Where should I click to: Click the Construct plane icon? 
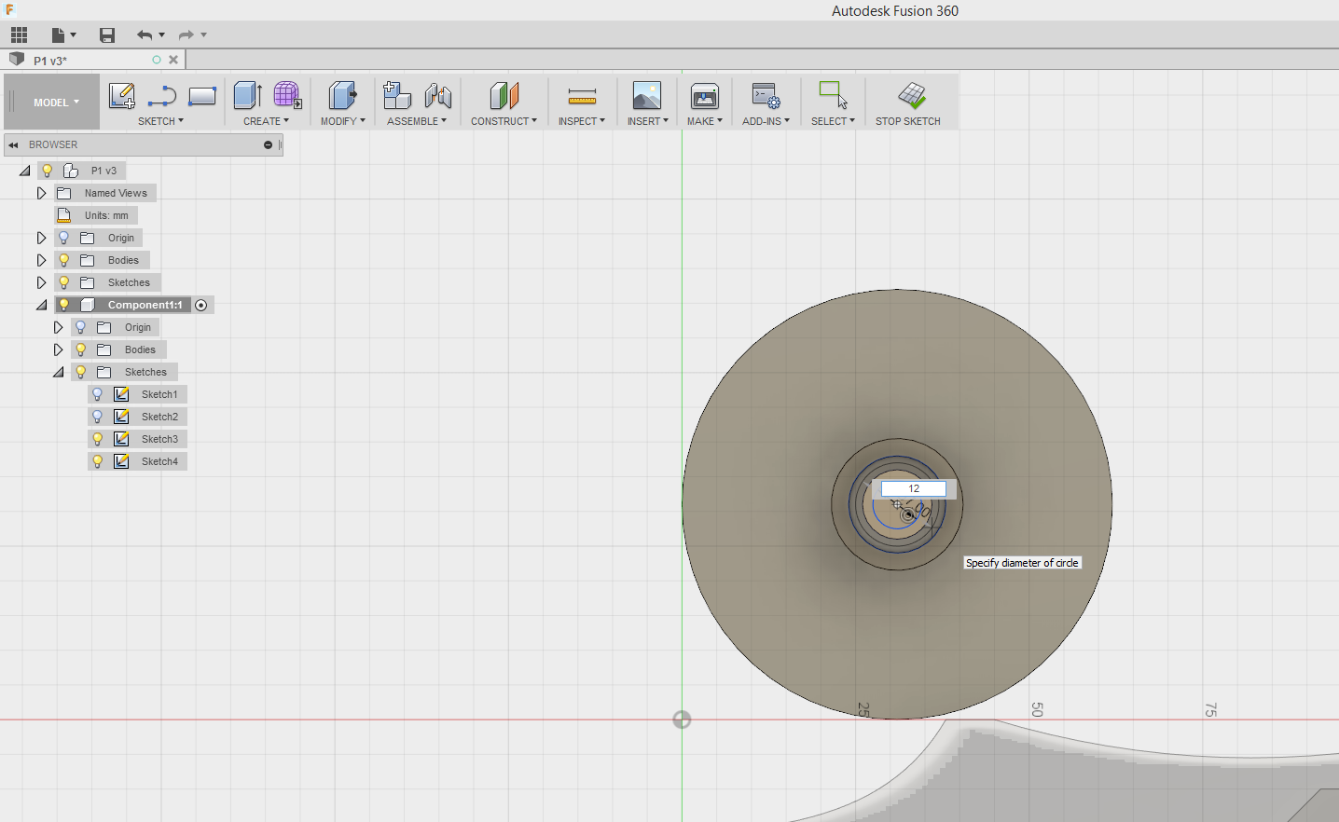504,96
